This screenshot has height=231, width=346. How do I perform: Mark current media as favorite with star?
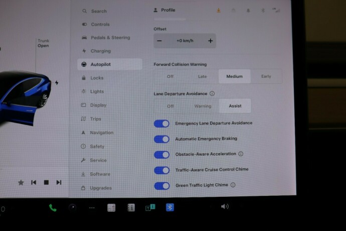pos(21,182)
